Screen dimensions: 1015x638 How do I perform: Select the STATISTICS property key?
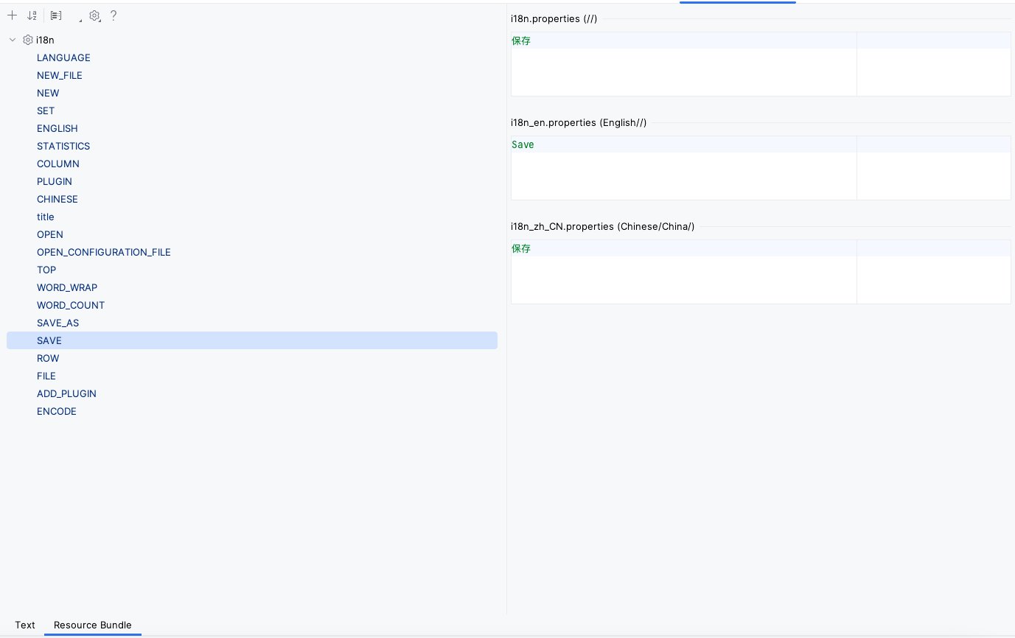tap(63, 146)
